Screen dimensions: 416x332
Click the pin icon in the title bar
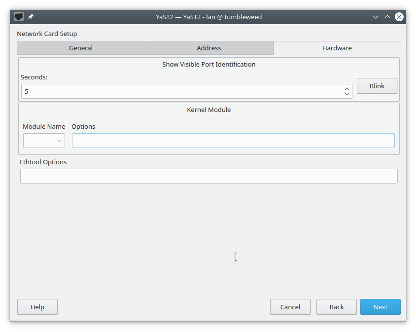point(31,17)
